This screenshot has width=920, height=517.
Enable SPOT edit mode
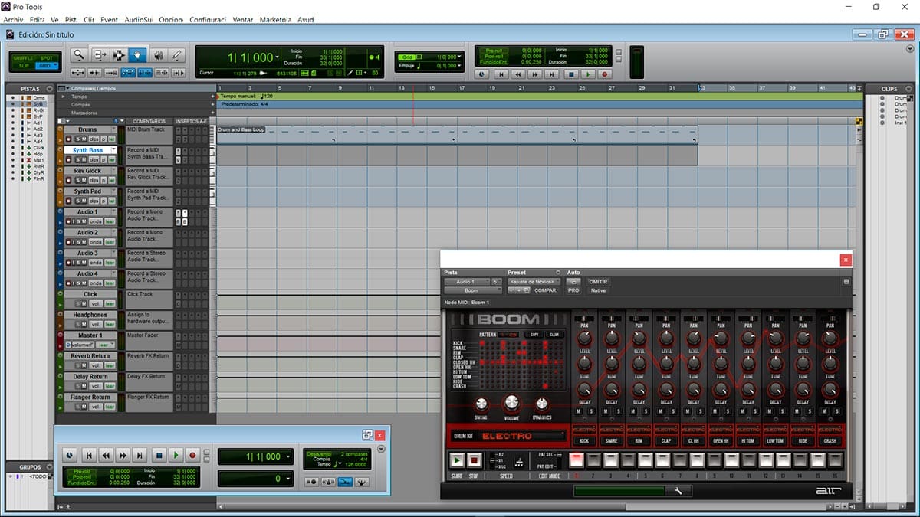[47, 58]
